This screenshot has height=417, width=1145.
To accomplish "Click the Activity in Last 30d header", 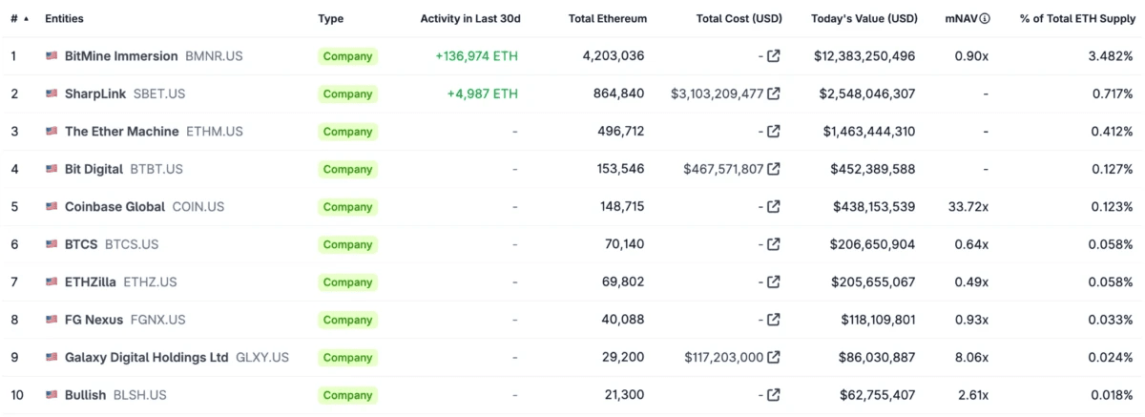I will pyautogui.click(x=470, y=18).
